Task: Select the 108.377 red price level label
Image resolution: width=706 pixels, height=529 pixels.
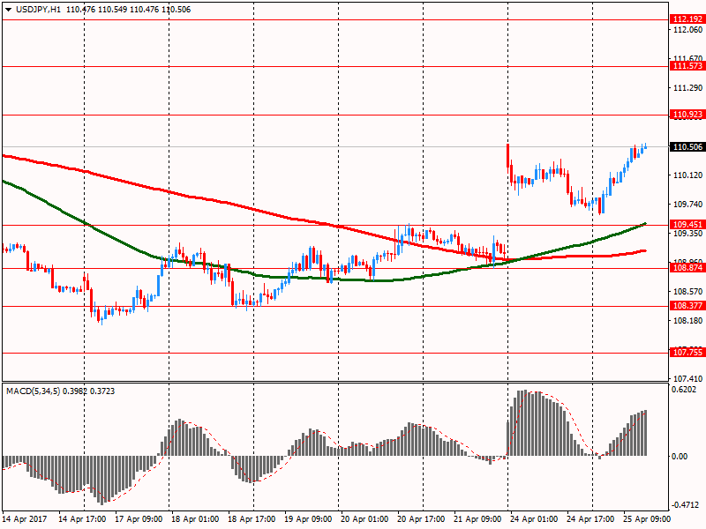Action: [x=687, y=306]
